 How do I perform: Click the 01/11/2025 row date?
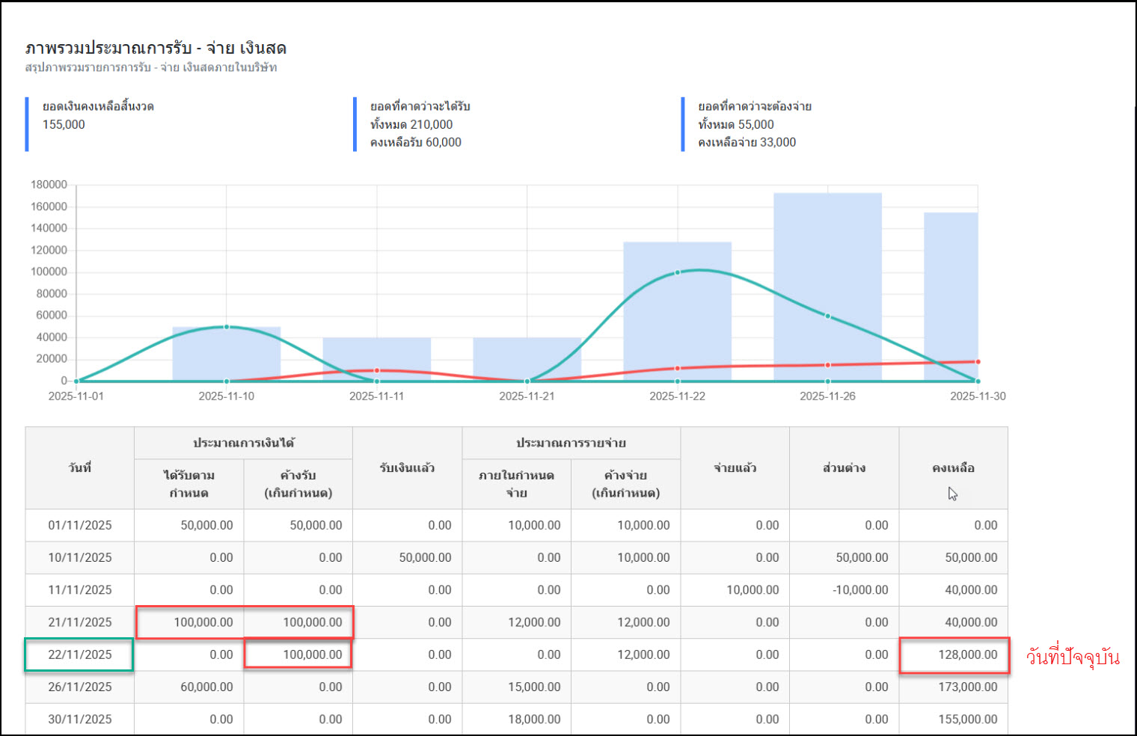[80, 525]
